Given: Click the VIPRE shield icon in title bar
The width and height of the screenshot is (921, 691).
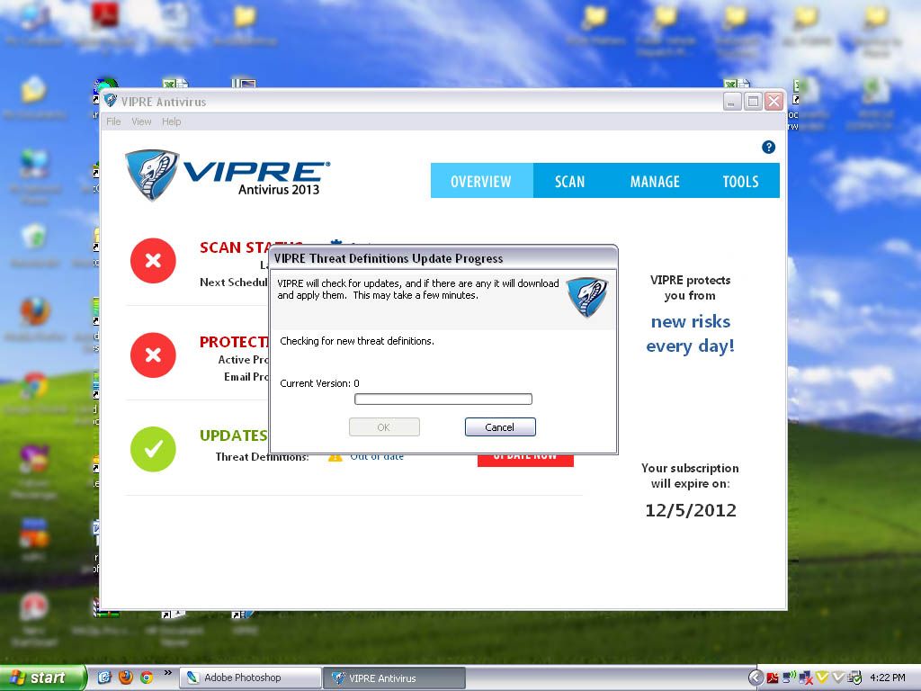Looking at the screenshot, I should (x=110, y=101).
